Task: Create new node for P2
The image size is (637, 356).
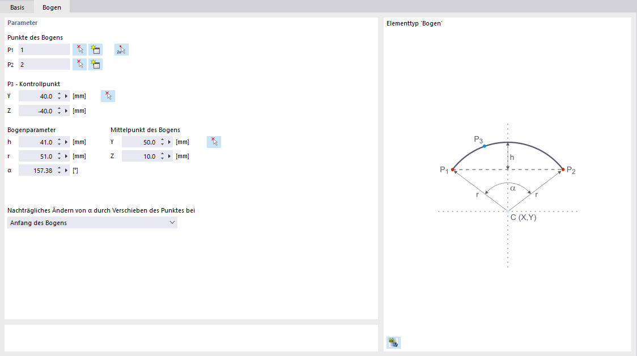Action: tap(95, 64)
